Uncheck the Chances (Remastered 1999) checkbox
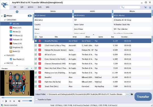153x107 pixels. click(x=36, y=63)
